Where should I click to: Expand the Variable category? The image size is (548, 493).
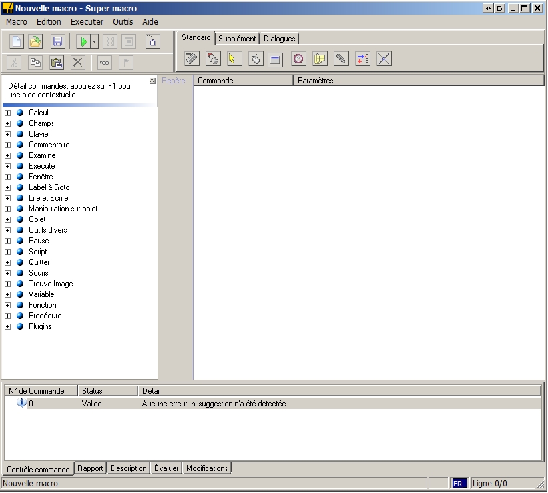(8, 294)
